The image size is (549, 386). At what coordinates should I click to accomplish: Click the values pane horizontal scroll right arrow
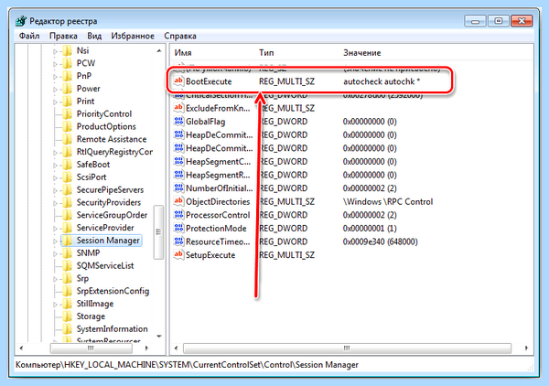click(x=526, y=348)
